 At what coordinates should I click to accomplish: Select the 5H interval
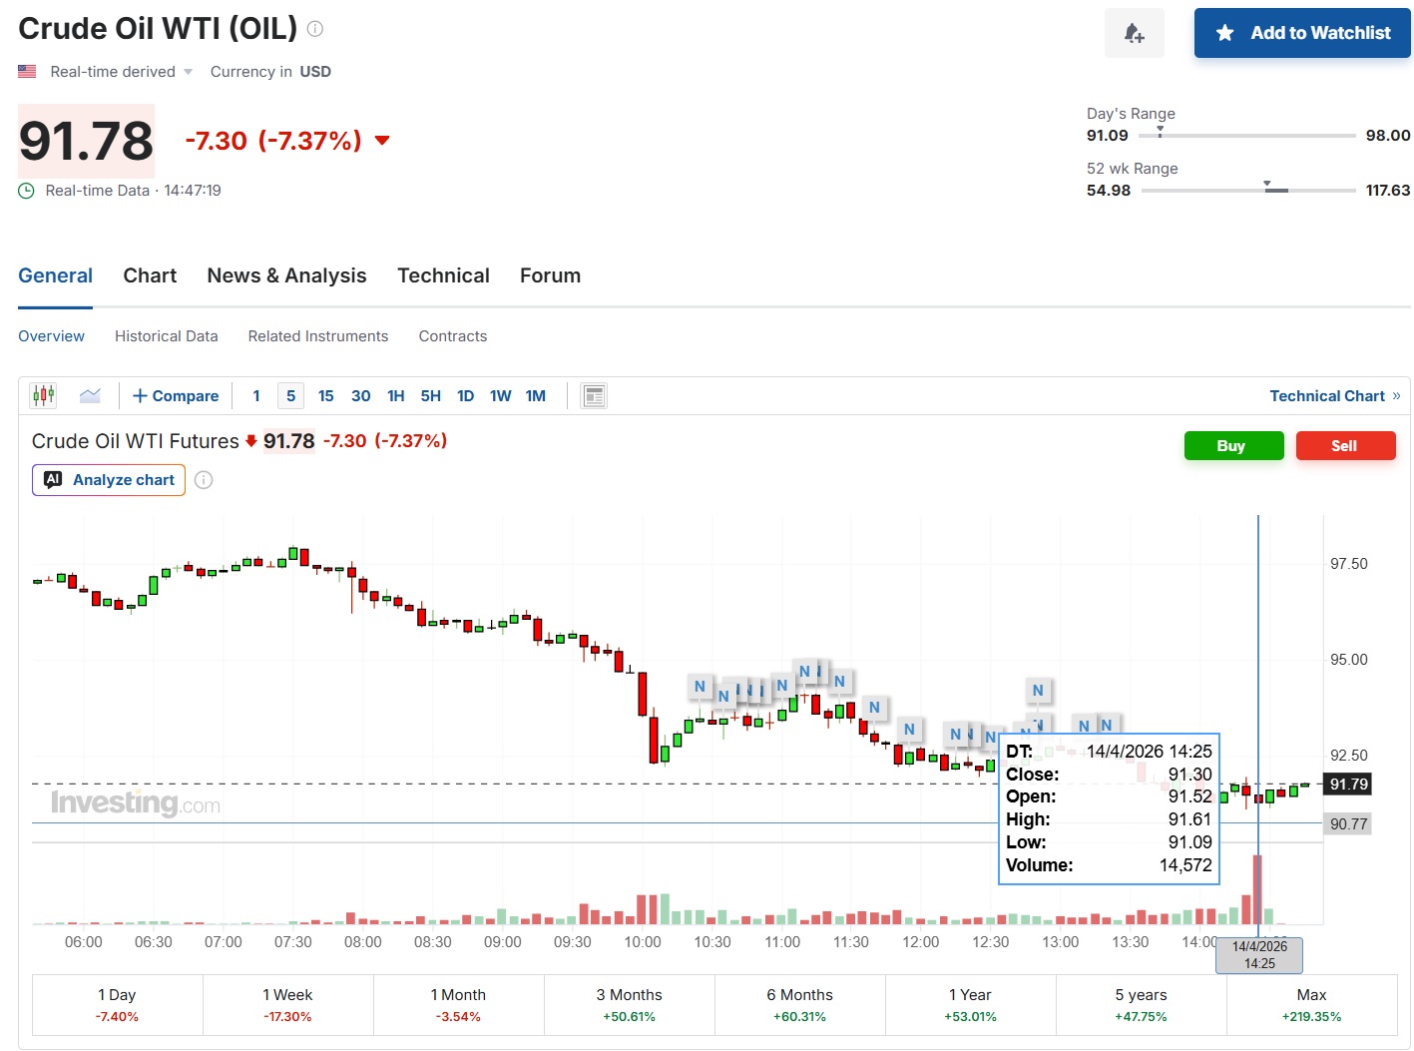tap(431, 396)
